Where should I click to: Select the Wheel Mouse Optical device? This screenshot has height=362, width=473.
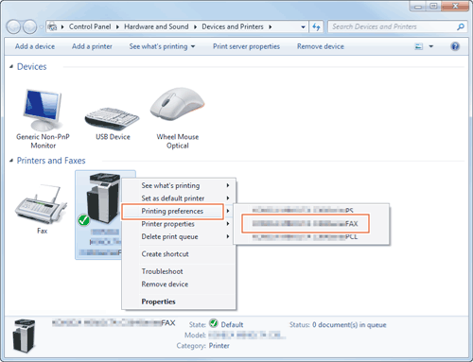click(178, 118)
